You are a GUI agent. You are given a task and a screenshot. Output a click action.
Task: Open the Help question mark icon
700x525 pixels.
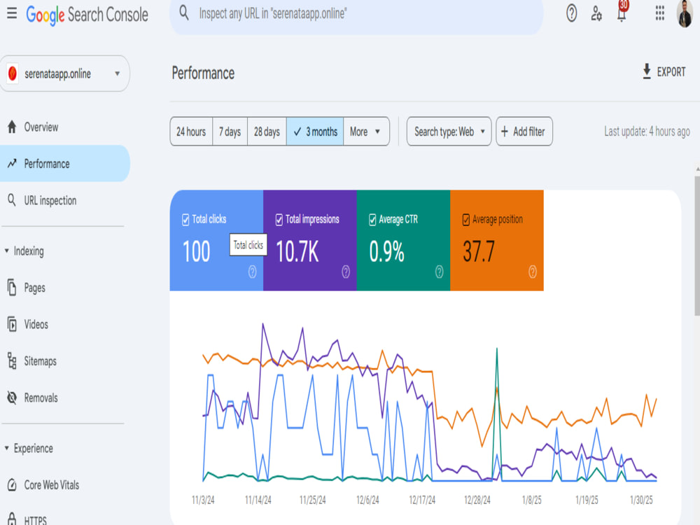coord(571,13)
